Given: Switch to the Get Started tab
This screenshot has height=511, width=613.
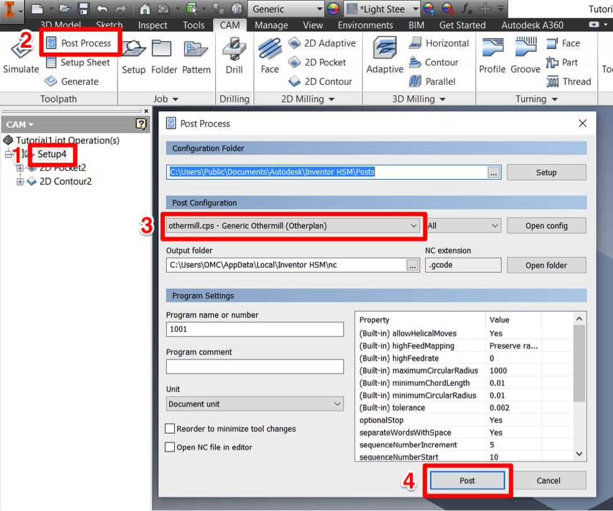Looking at the screenshot, I should tap(462, 25).
